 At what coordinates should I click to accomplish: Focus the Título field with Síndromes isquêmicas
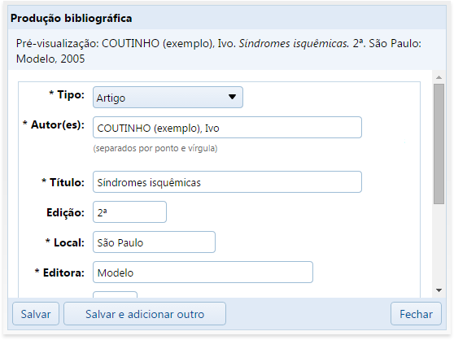pyautogui.click(x=227, y=182)
